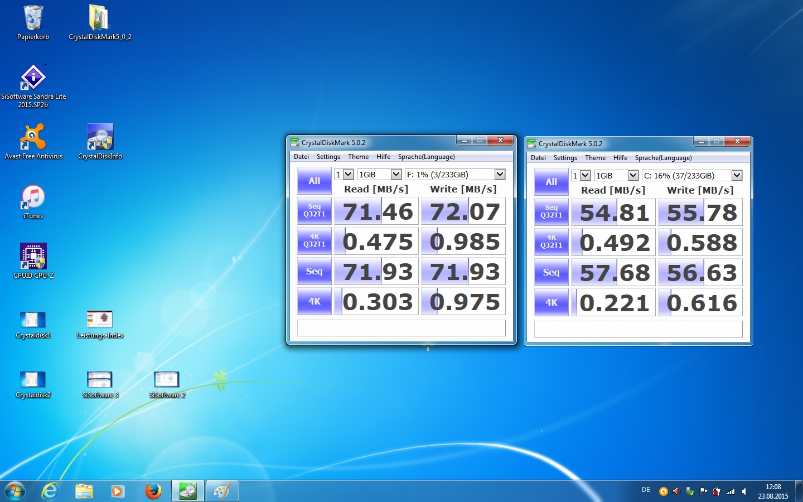
Task: Expand drive dropdown showing F: 1% (3/233GiB)
Action: (500, 175)
